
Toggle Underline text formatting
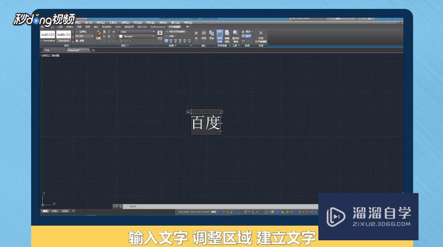[104, 36]
